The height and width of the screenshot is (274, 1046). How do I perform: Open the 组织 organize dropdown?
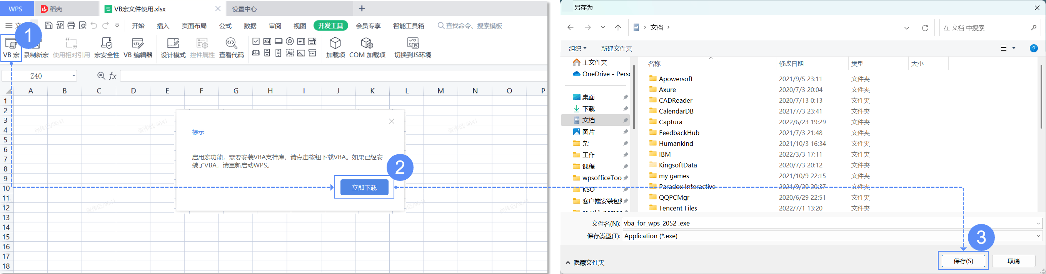click(x=577, y=48)
